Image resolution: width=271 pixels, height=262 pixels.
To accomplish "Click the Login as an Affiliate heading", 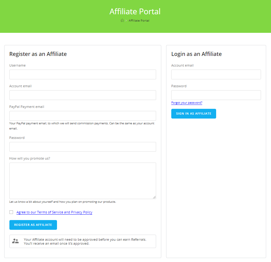I will (196, 54).
